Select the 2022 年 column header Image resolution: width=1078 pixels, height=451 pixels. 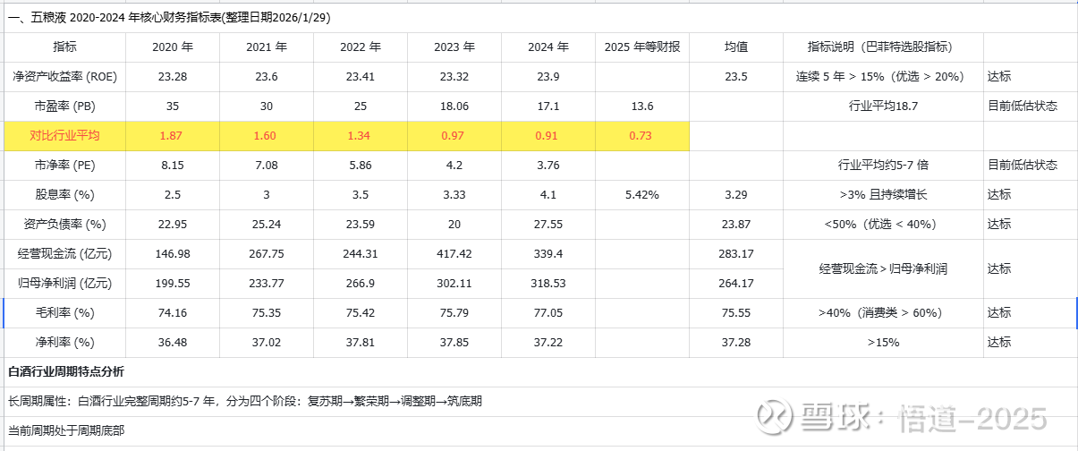click(361, 47)
